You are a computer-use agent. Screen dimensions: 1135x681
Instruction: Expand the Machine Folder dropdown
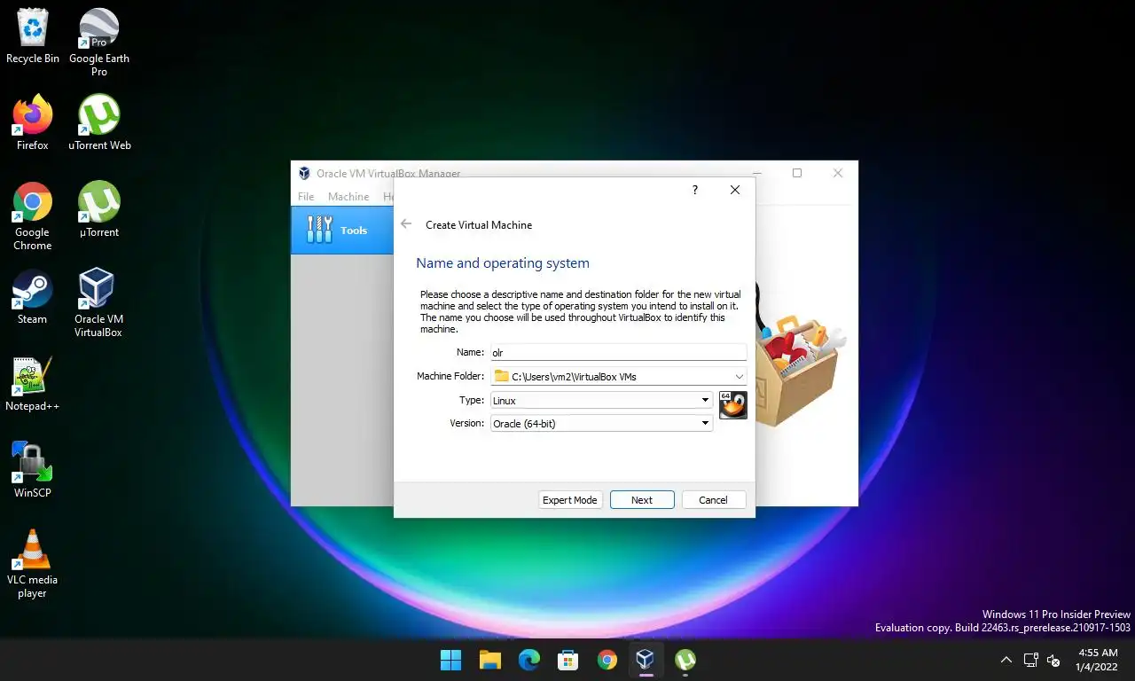coord(740,376)
